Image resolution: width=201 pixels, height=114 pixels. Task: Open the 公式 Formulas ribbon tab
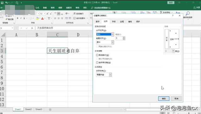pos(37,8)
